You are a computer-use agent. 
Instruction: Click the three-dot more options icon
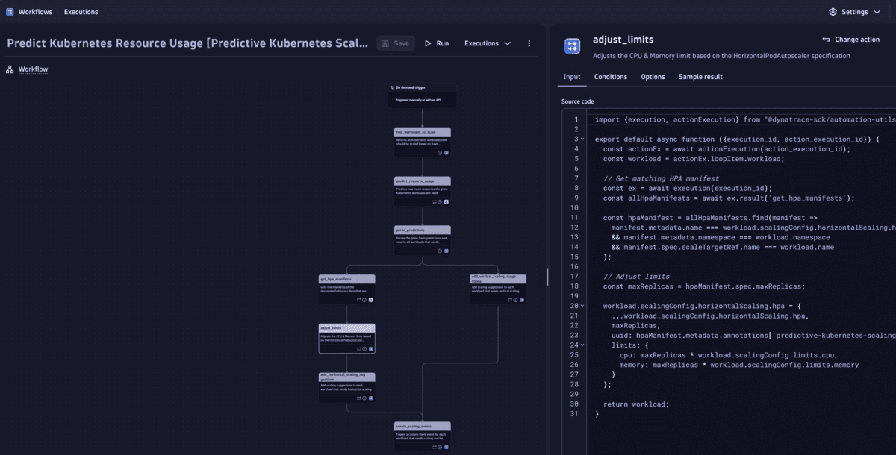pyautogui.click(x=529, y=43)
